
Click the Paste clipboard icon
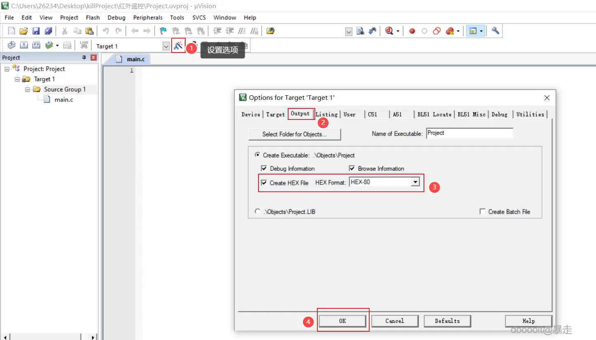tap(89, 31)
